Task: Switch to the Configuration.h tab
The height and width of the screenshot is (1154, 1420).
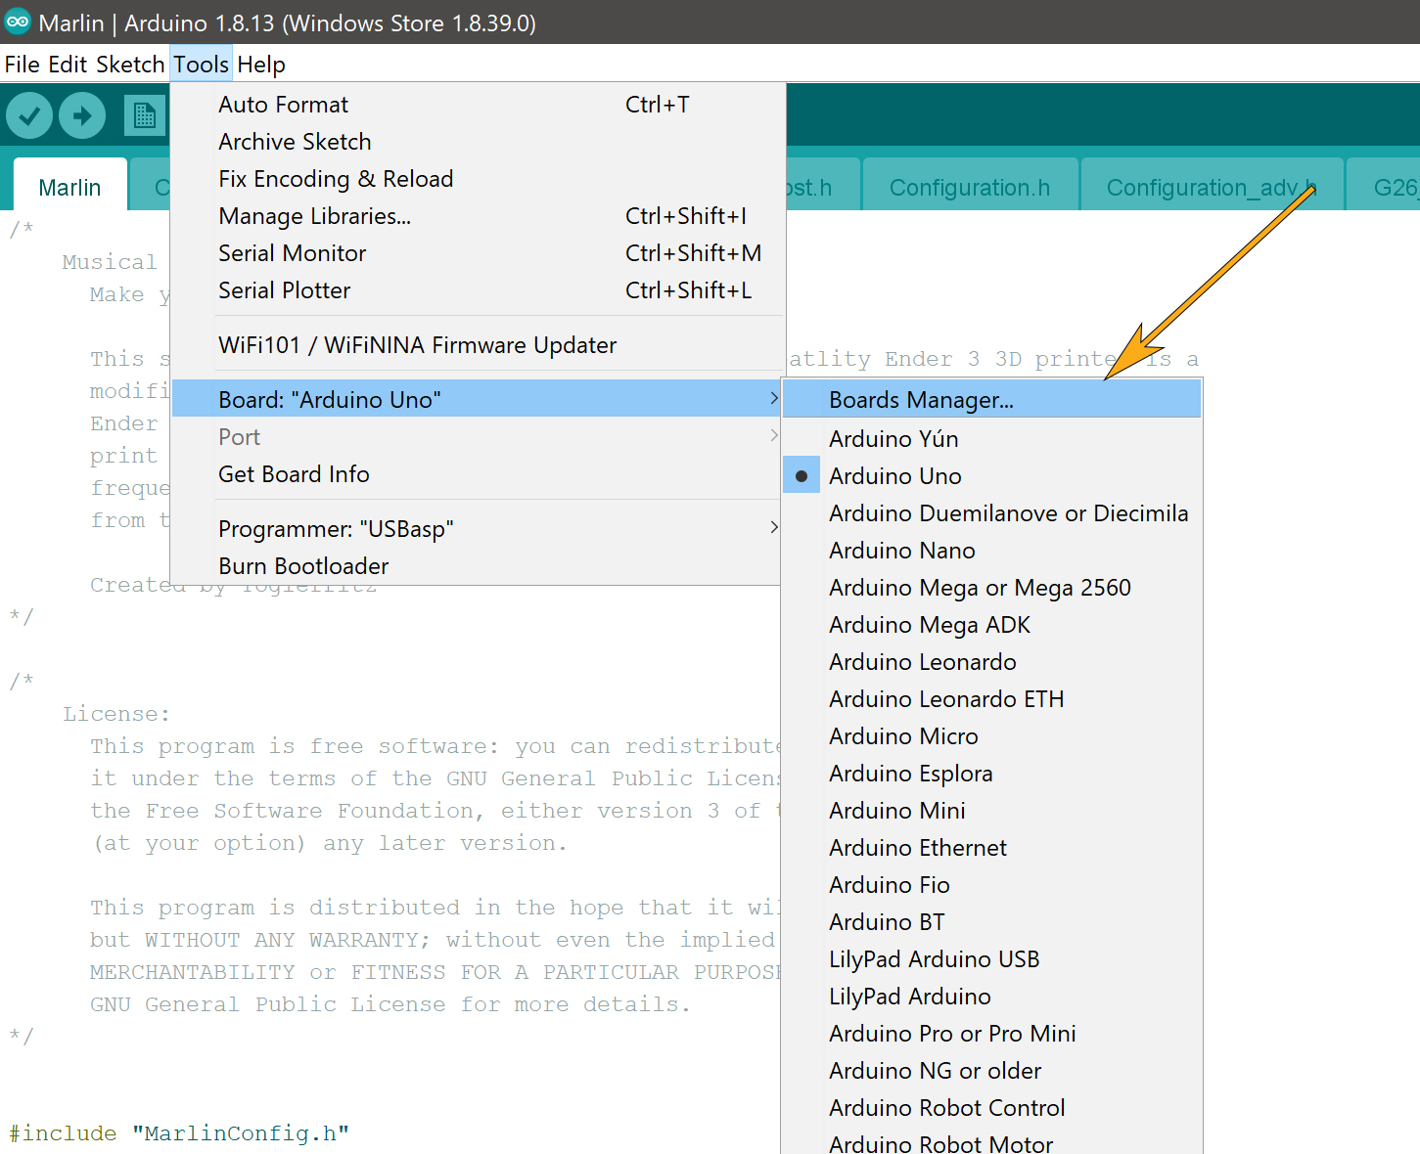Action: pos(969,187)
